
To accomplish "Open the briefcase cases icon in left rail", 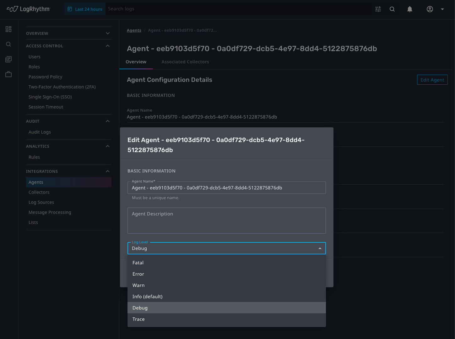I will click(8, 74).
